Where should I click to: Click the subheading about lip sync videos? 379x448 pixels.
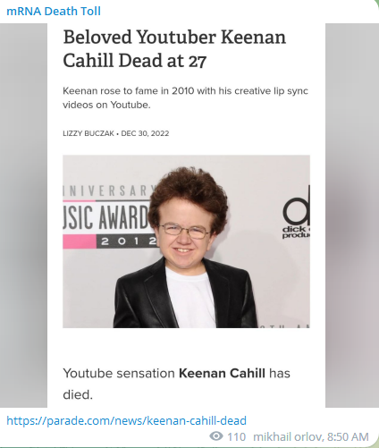pyautogui.click(x=185, y=97)
